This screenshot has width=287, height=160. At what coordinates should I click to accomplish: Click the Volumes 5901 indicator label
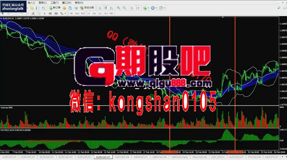click(7, 107)
